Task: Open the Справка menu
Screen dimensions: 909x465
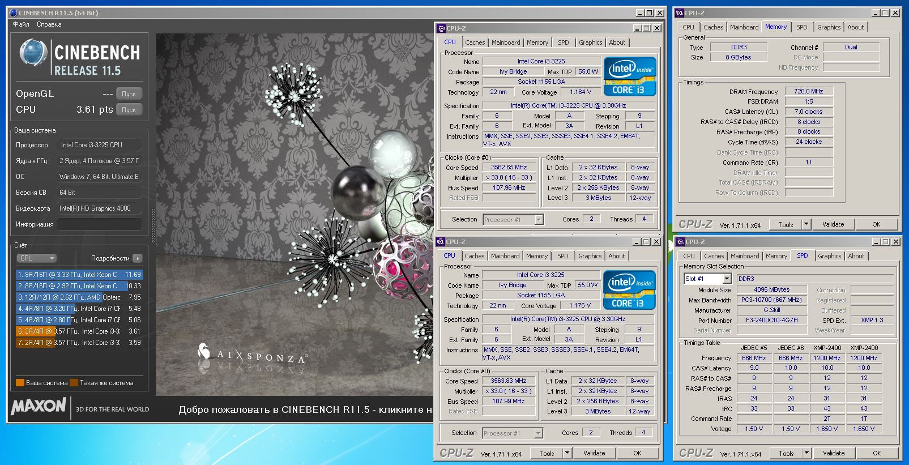Action: [49, 24]
